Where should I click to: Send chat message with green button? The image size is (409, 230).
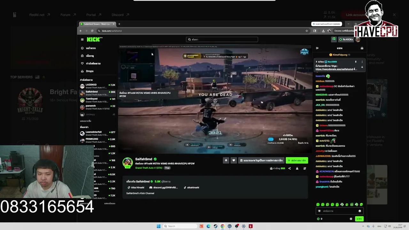[359, 219]
